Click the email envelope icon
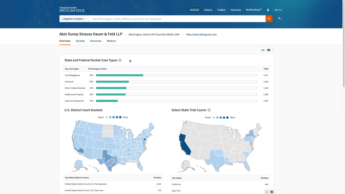Screen dimensions: 345x194 click(x=269, y=50)
